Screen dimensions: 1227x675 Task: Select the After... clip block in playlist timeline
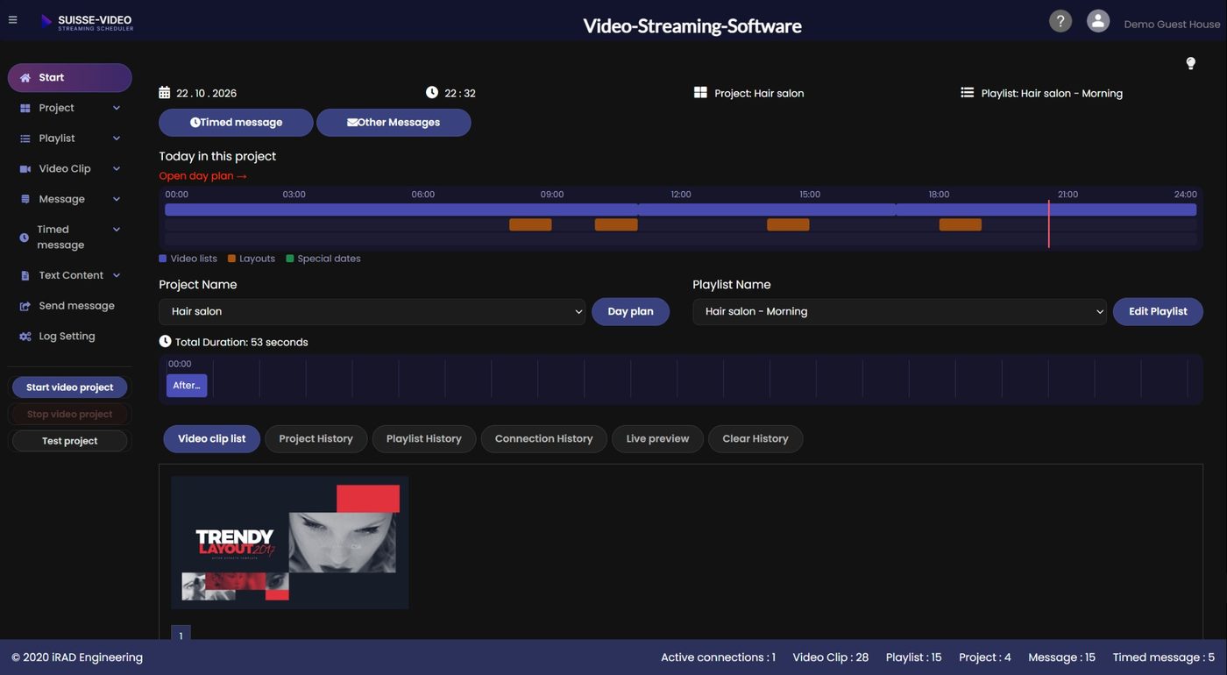pos(187,386)
